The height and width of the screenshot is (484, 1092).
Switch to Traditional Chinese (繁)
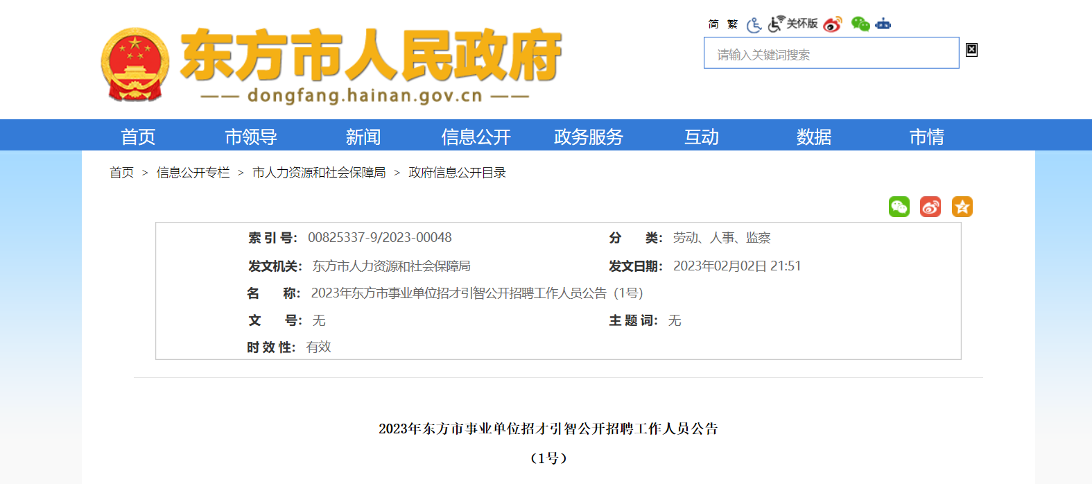(732, 24)
